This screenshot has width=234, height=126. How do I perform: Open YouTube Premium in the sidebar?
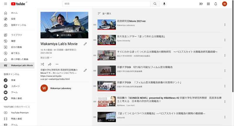click(17, 113)
